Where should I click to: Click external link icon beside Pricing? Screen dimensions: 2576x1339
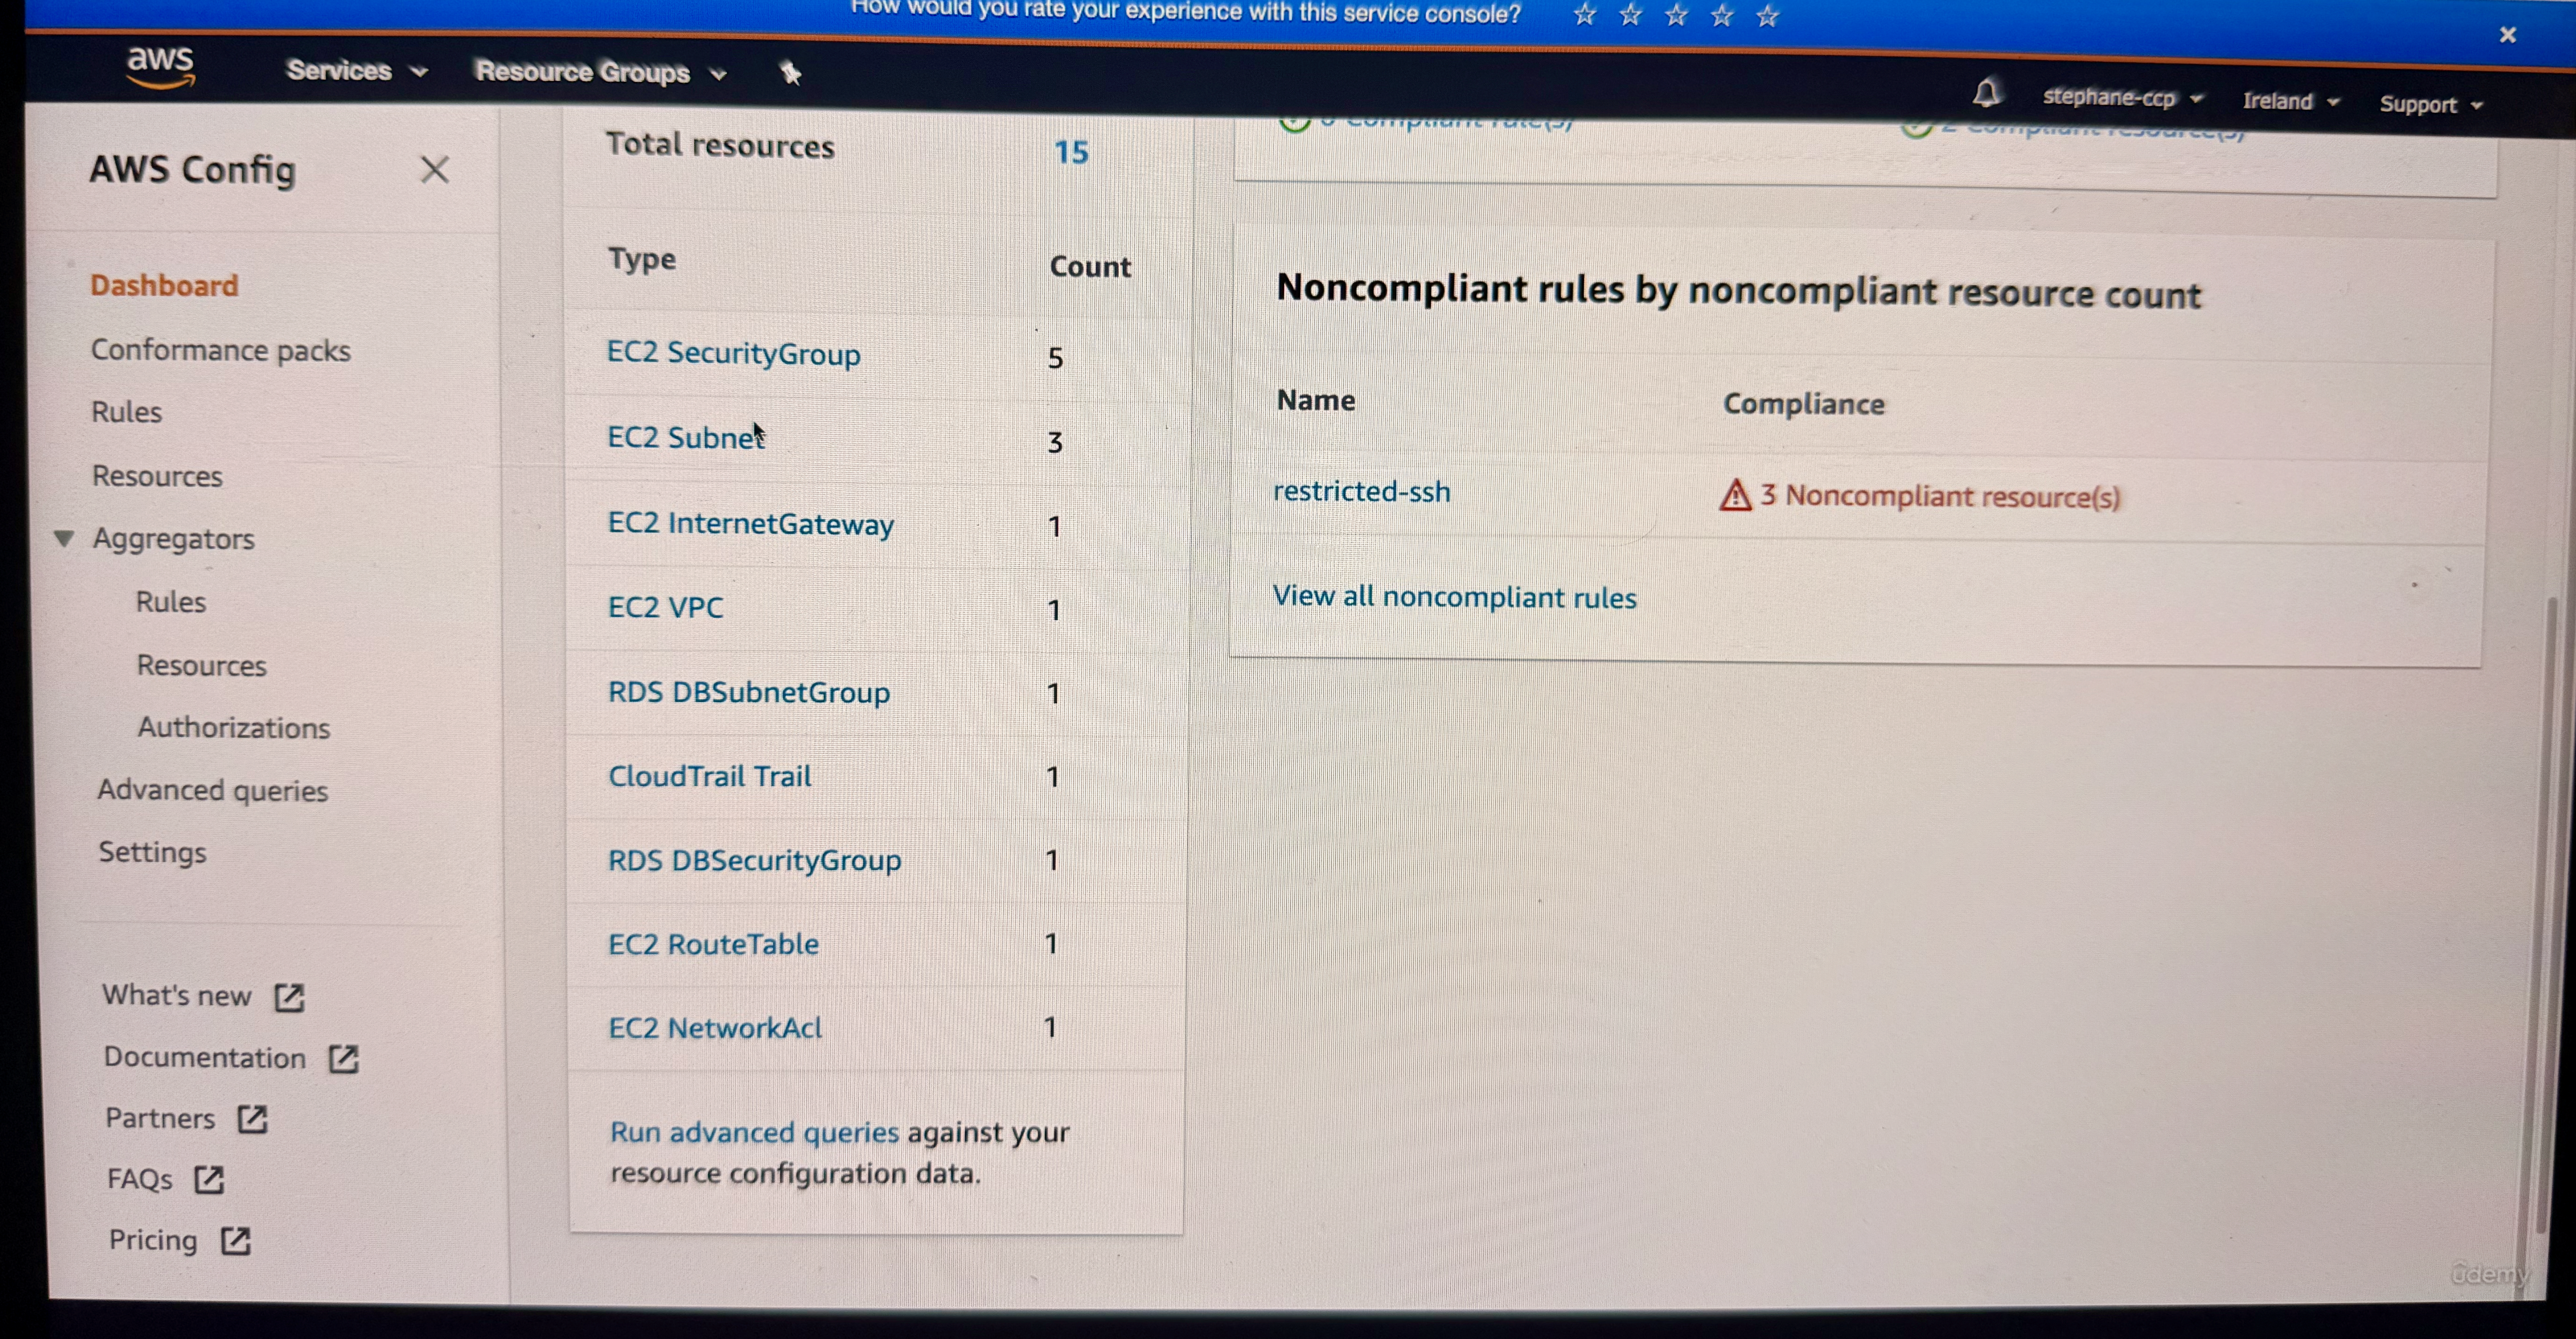click(235, 1241)
